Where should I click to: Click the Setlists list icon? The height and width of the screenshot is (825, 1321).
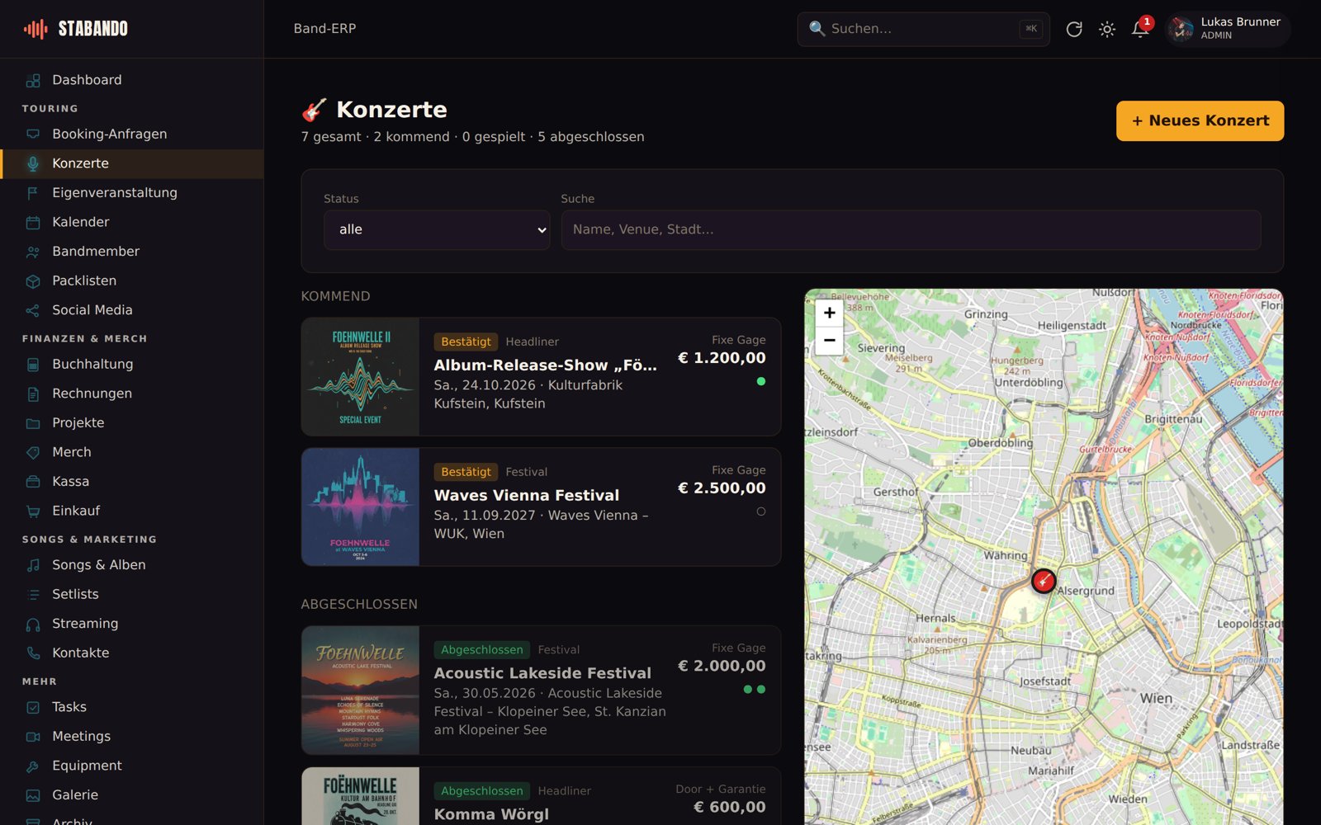pyautogui.click(x=33, y=594)
